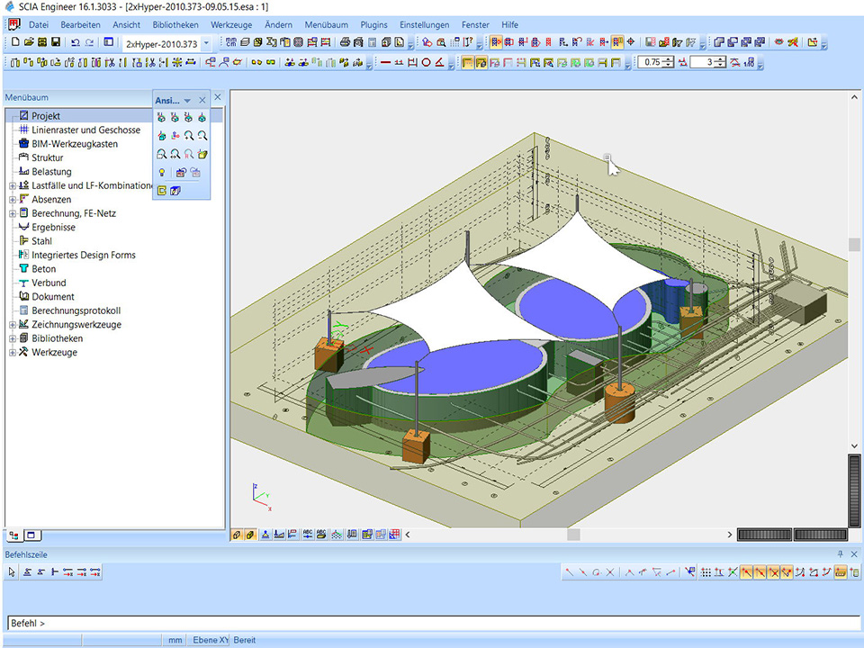Click the Undo arrow icon
The width and height of the screenshot is (864, 648).
(75, 42)
